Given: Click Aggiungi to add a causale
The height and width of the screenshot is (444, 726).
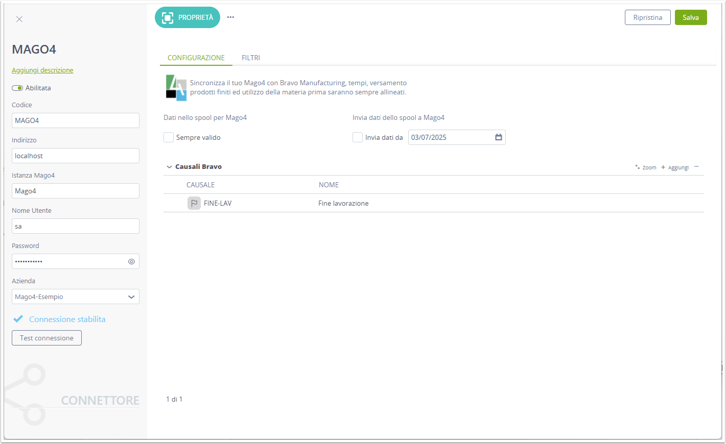Looking at the screenshot, I should [x=675, y=167].
